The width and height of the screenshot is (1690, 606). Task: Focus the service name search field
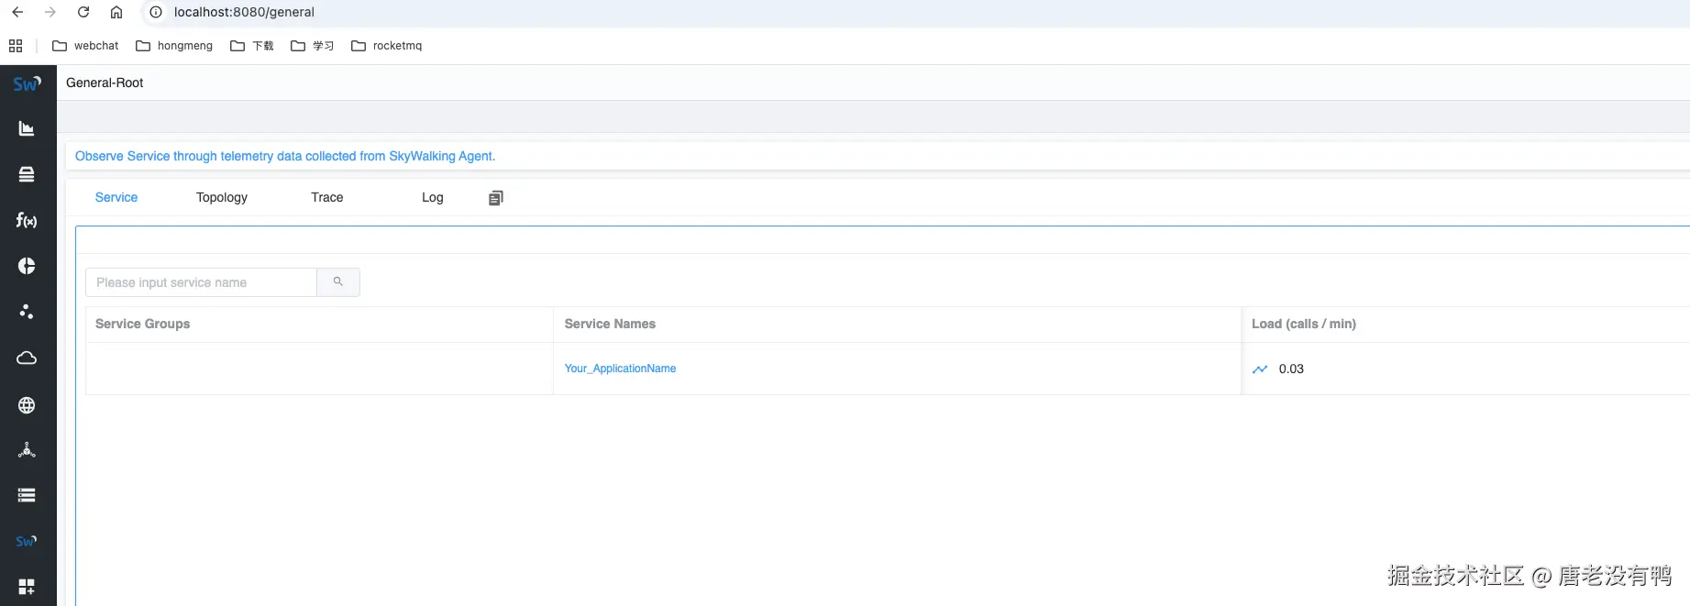click(x=201, y=282)
